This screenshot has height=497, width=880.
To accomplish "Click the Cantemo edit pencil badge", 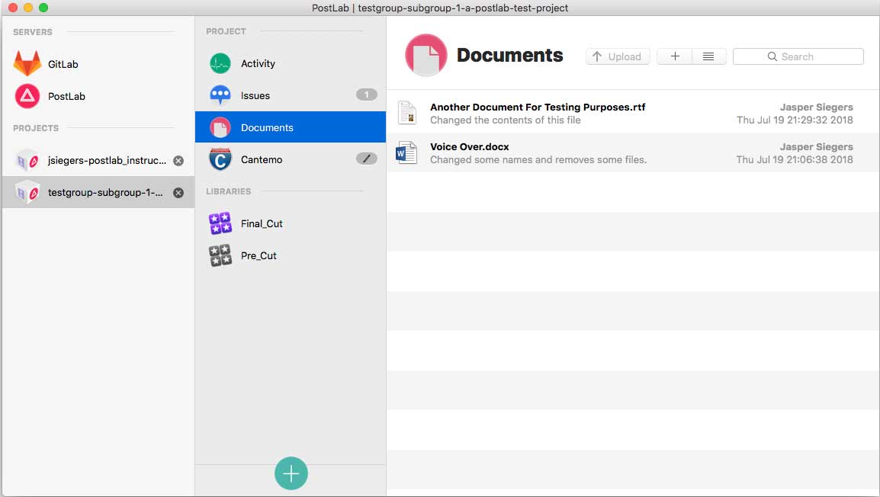I will tap(367, 159).
